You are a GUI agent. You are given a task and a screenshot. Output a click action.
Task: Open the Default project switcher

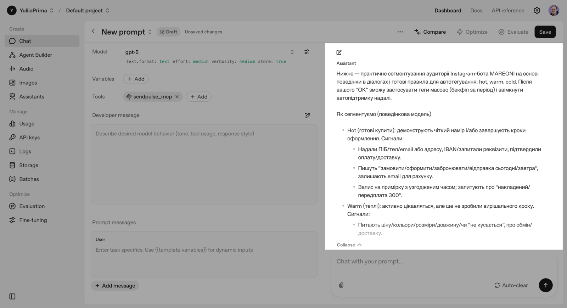click(88, 11)
